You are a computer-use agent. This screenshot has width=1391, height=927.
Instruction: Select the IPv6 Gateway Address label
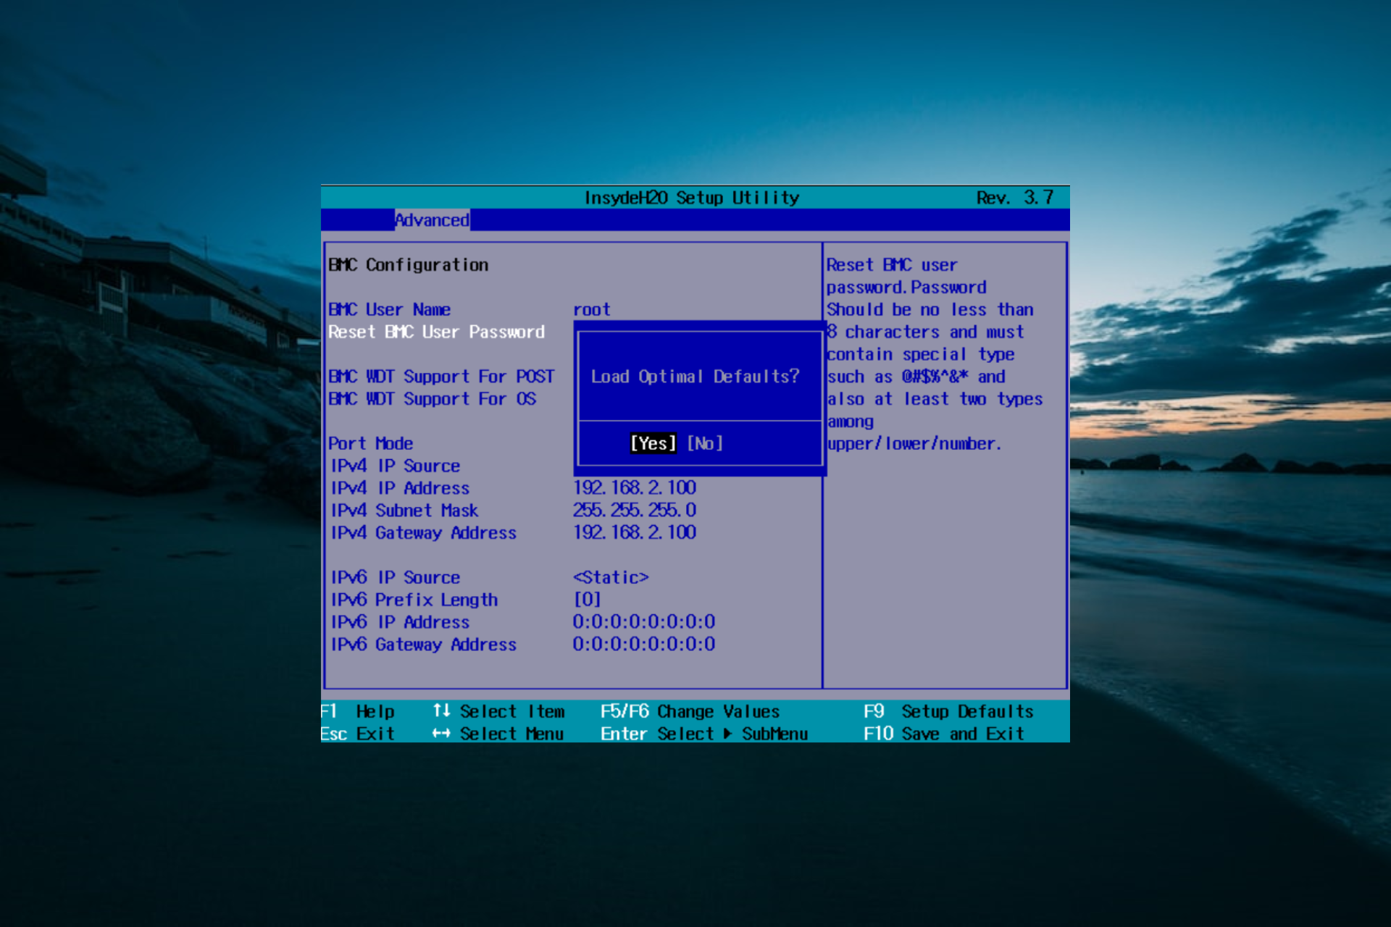coord(424,645)
